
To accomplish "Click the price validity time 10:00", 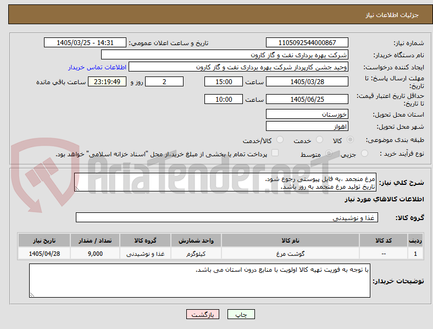I will [224, 99].
